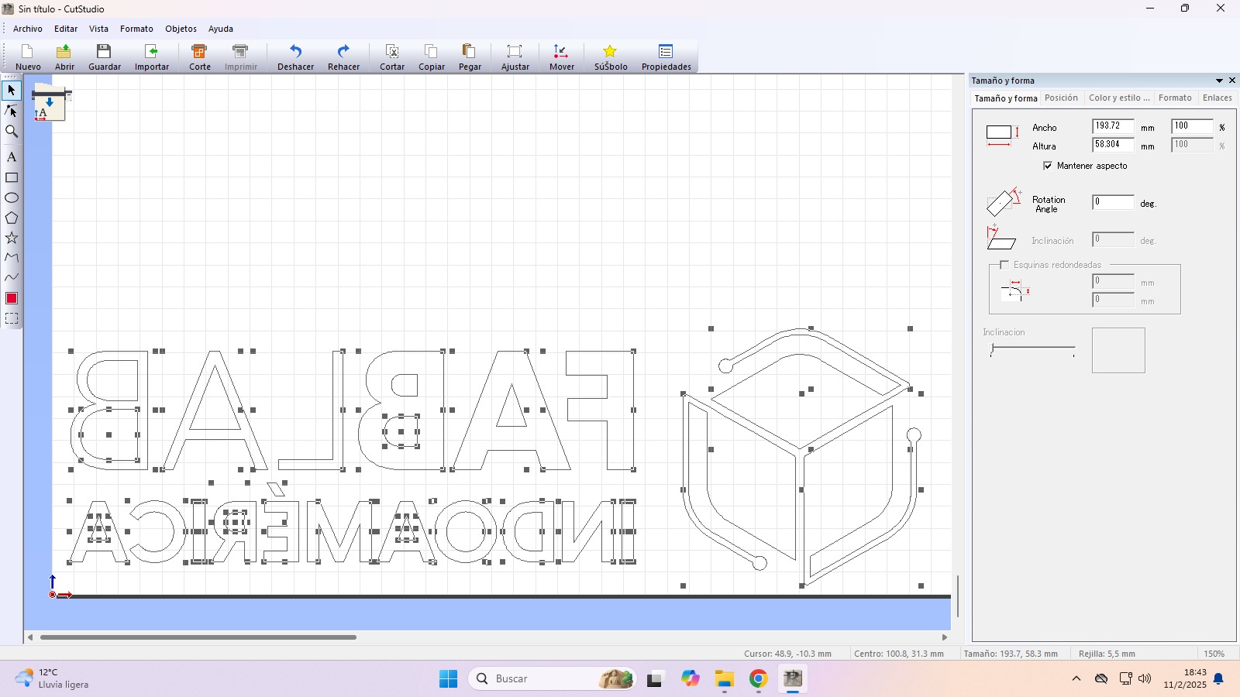Open the Formato menu
The image size is (1240, 697).
(x=136, y=29)
